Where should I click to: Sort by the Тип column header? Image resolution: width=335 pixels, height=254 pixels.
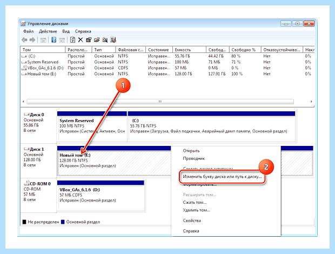pyautogui.click(x=104, y=50)
